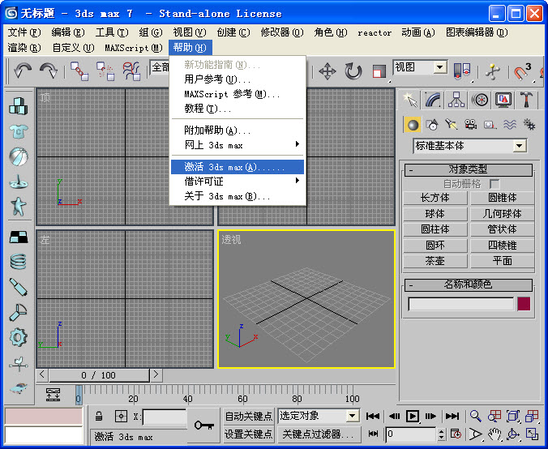This screenshot has width=548, height=449.
Task: Click the dark red object color swatch
Action: 524,304
